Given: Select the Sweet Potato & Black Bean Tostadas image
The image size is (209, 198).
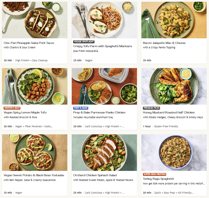Looking at the screenshot, I should click(x=35, y=153).
